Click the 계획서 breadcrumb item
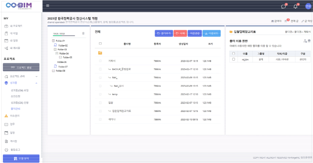 tap(307, 32)
